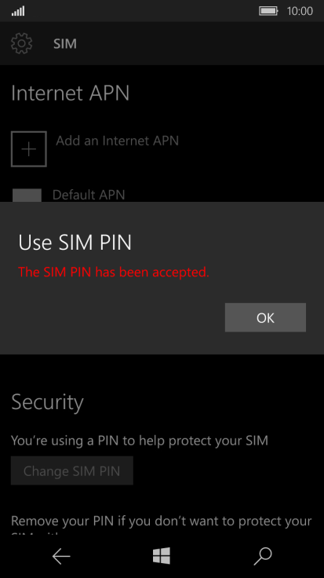
Task: Open the Default APN entry
Action: point(89,195)
